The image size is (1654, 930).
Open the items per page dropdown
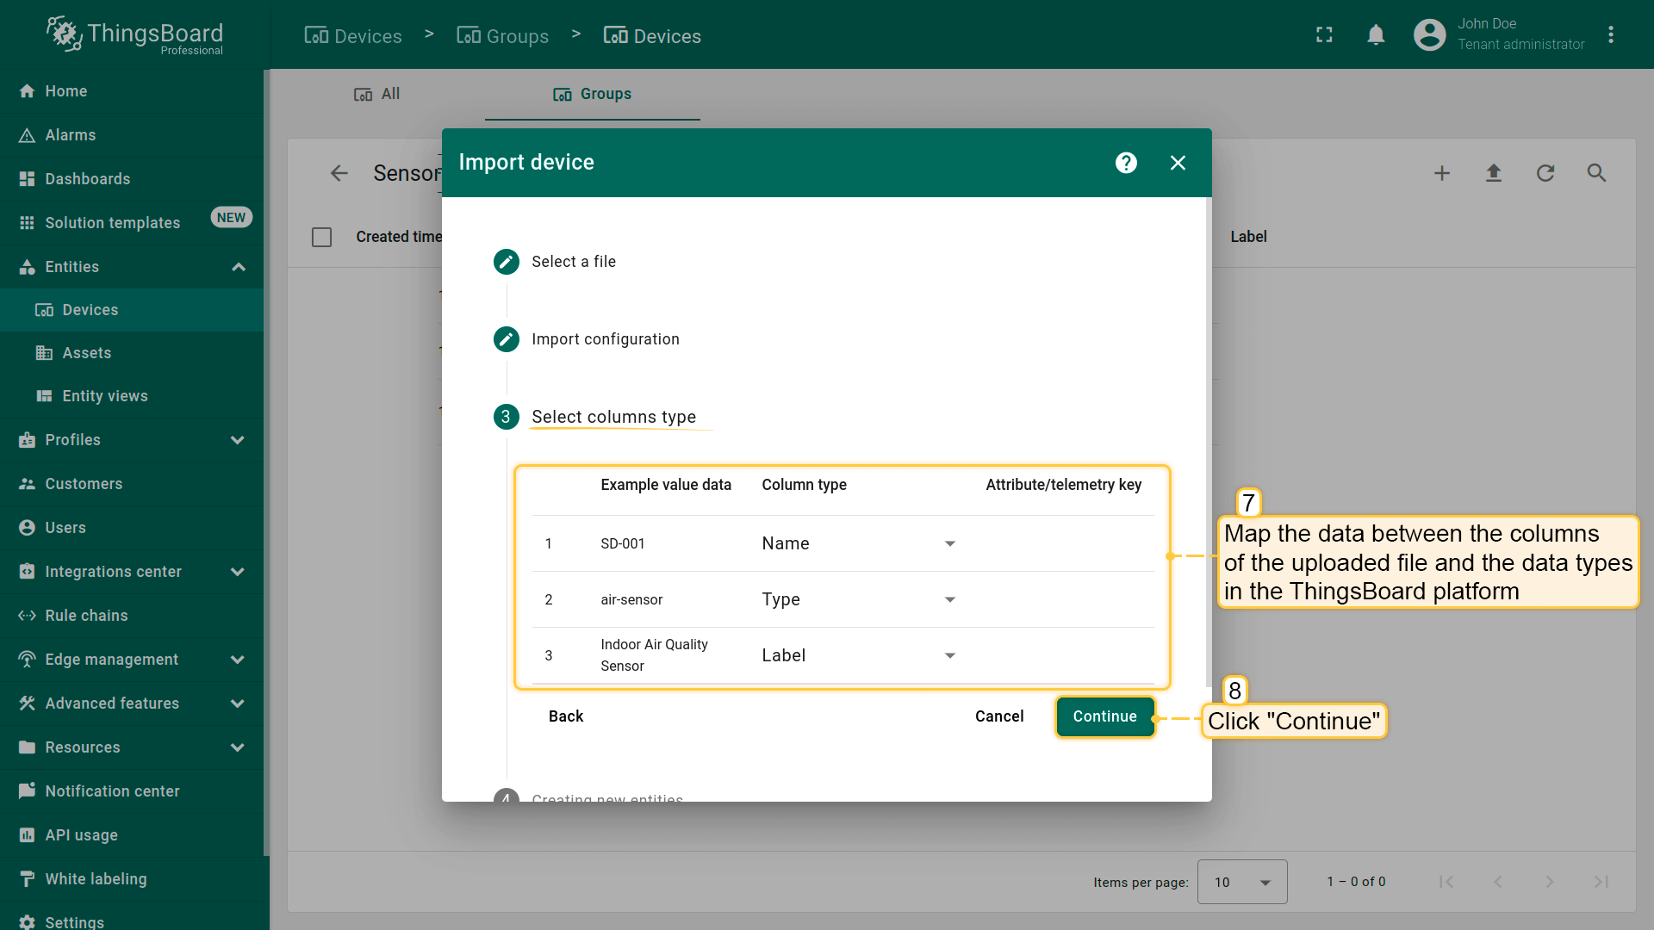(x=1241, y=882)
